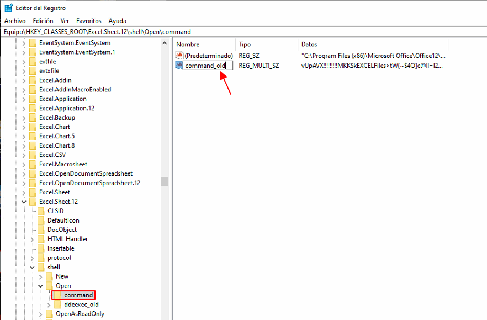The height and width of the screenshot is (320, 487).
Task: Select the Excel.Macrosheet folder icon
Action: point(33,164)
